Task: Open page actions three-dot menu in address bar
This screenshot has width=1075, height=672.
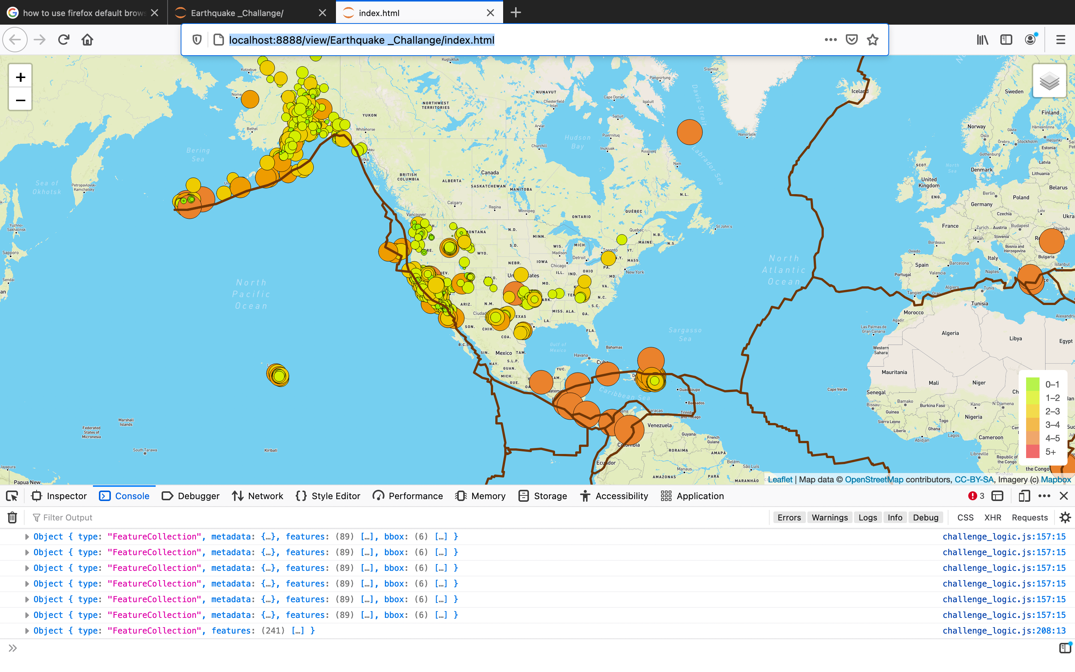Action: (x=830, y=40)
